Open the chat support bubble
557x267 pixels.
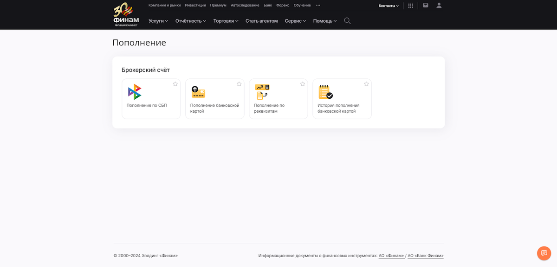pos(544,253)
